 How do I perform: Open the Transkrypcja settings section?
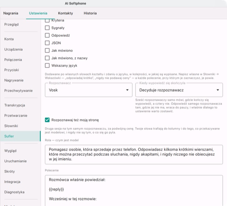click(x=20, y=105)
